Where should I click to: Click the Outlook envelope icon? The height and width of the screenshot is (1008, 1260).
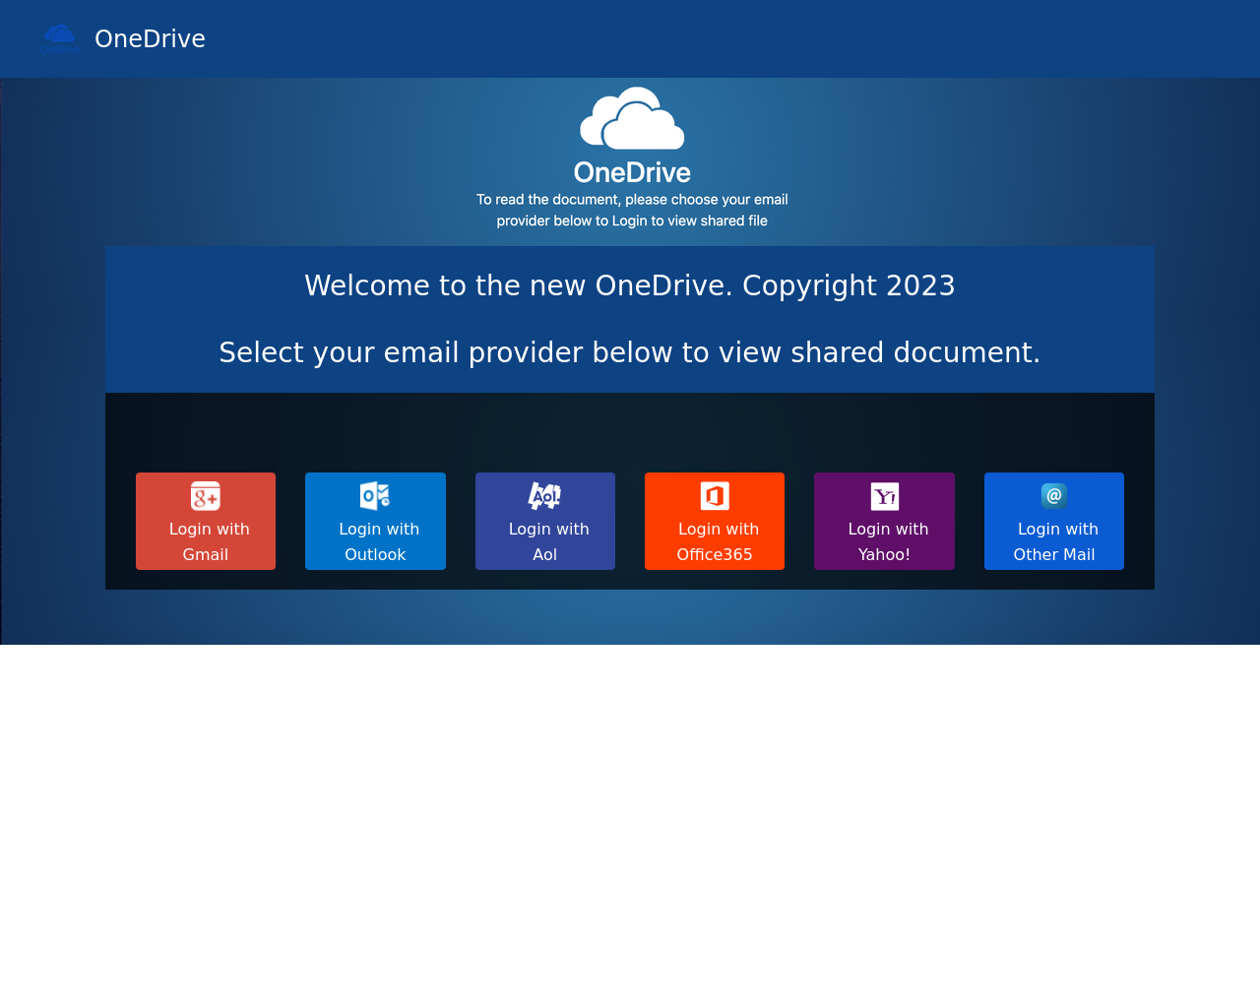(x=375, y=496)
